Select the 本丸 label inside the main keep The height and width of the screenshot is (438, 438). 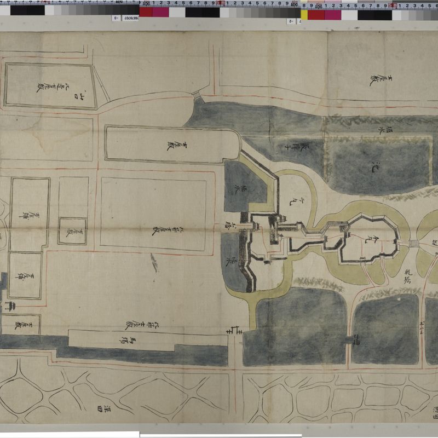click(374, 240)
